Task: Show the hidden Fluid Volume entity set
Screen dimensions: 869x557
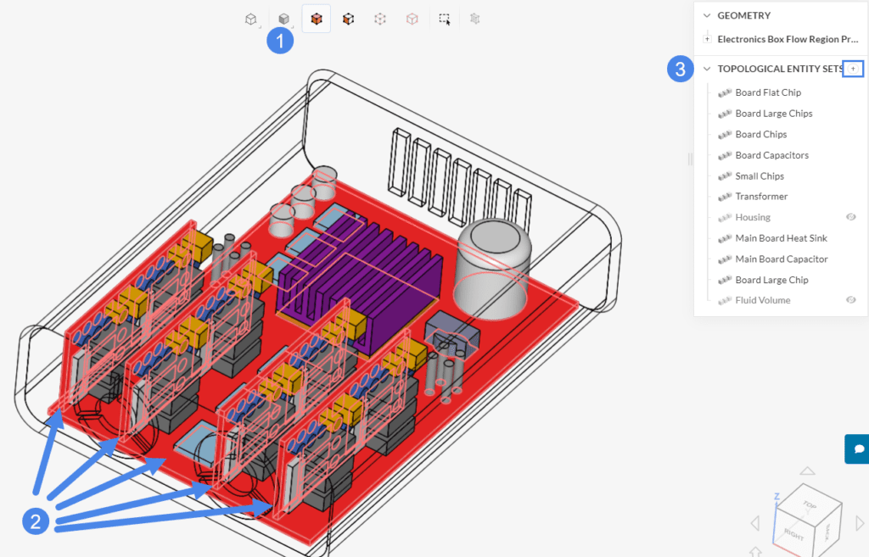Action: pyautogui.click(x=851, y=300)
